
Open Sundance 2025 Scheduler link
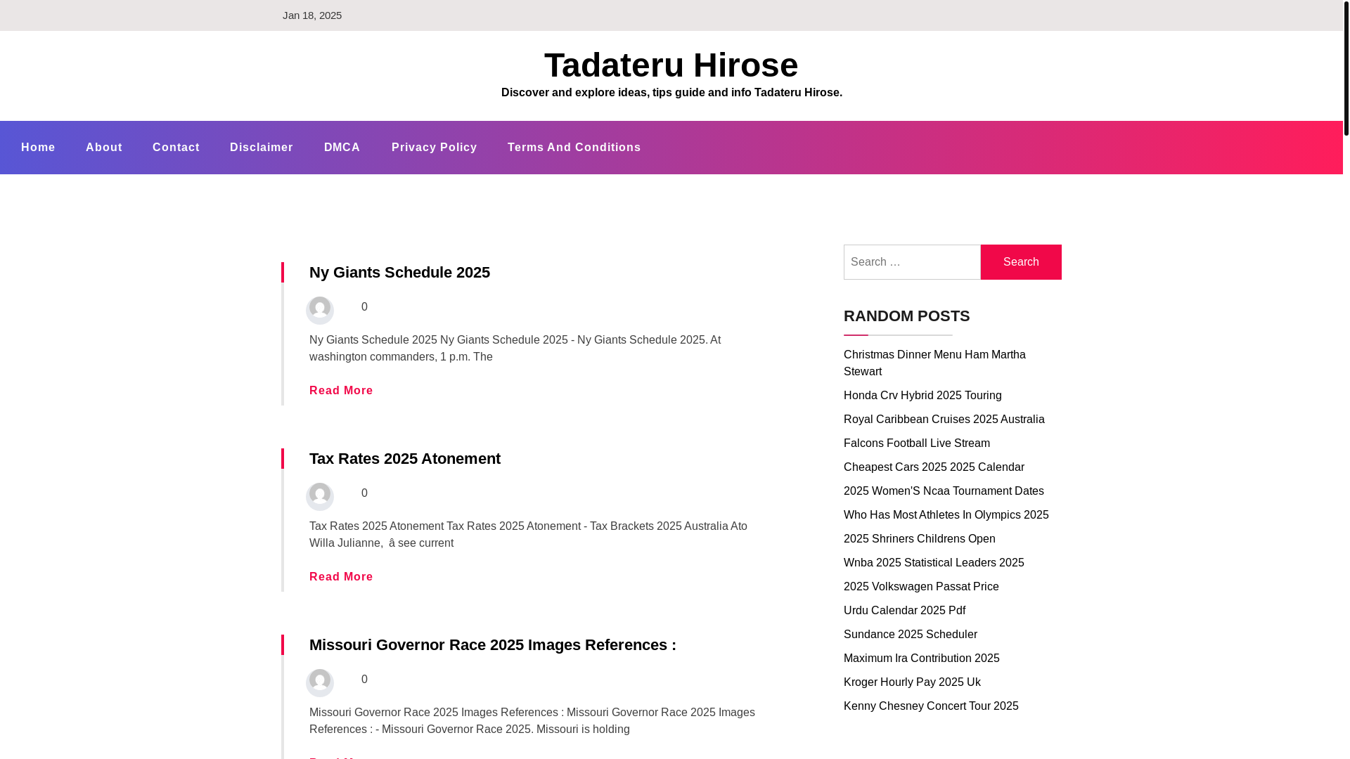(x=911, y=634)
